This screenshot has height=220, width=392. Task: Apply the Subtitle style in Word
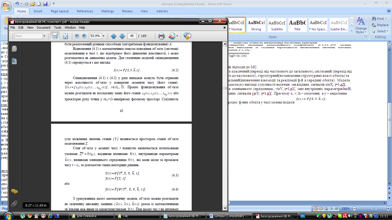(x=277, y=25)
